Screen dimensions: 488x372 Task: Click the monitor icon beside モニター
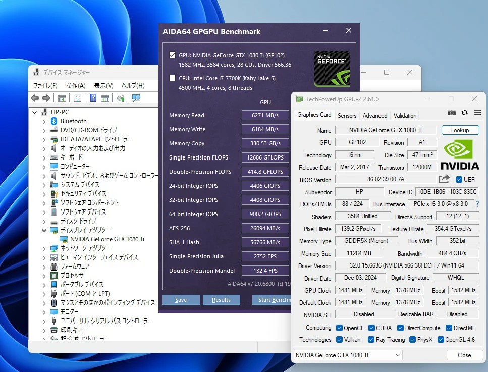(54, 312)
